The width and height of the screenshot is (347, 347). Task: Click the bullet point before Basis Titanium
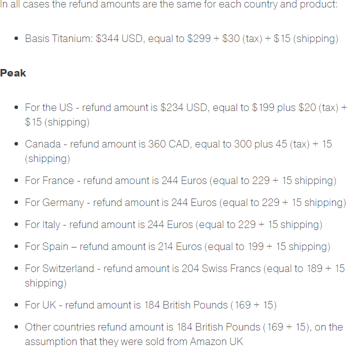click(17, 38)
